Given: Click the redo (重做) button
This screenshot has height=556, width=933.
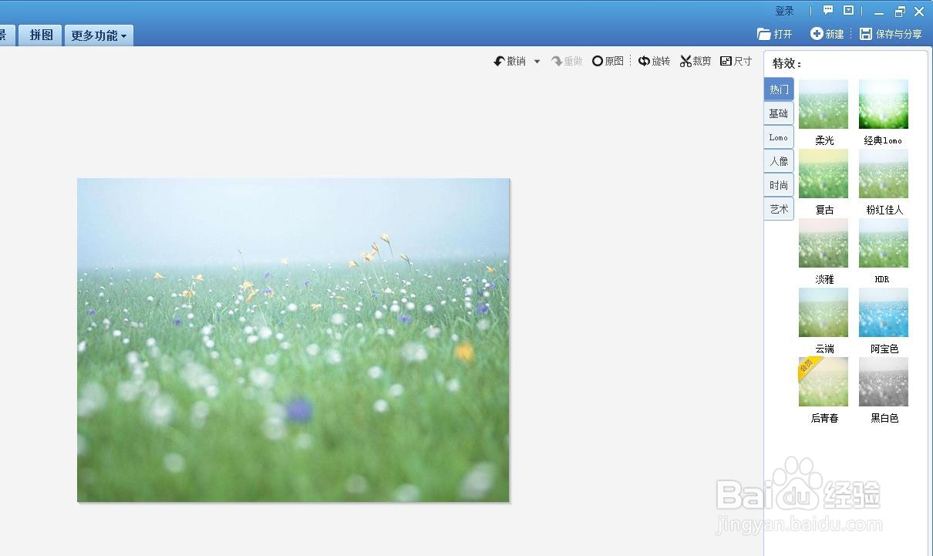Looking at the screenshot, I should tap(567, 61).
